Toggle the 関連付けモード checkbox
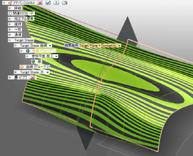The image size is (193, 156). coord(10,13)
